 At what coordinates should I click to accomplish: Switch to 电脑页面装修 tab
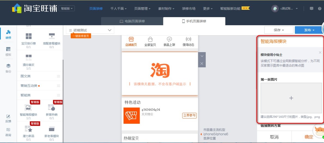tap(132, 21)
